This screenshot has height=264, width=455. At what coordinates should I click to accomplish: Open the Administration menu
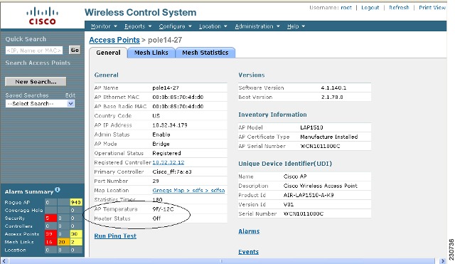coord(257,26)
